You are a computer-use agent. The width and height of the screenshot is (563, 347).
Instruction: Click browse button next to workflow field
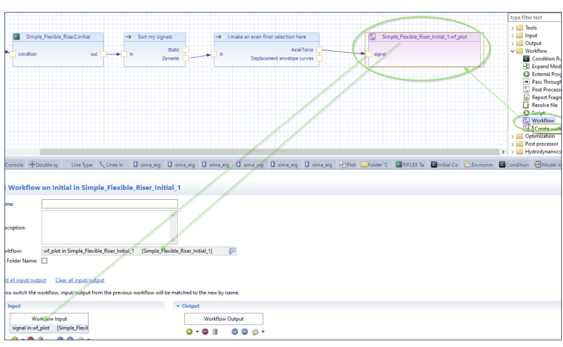click(x=232, y=251)
